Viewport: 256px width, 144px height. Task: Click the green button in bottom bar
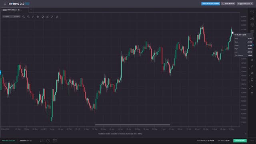(240, 140)
